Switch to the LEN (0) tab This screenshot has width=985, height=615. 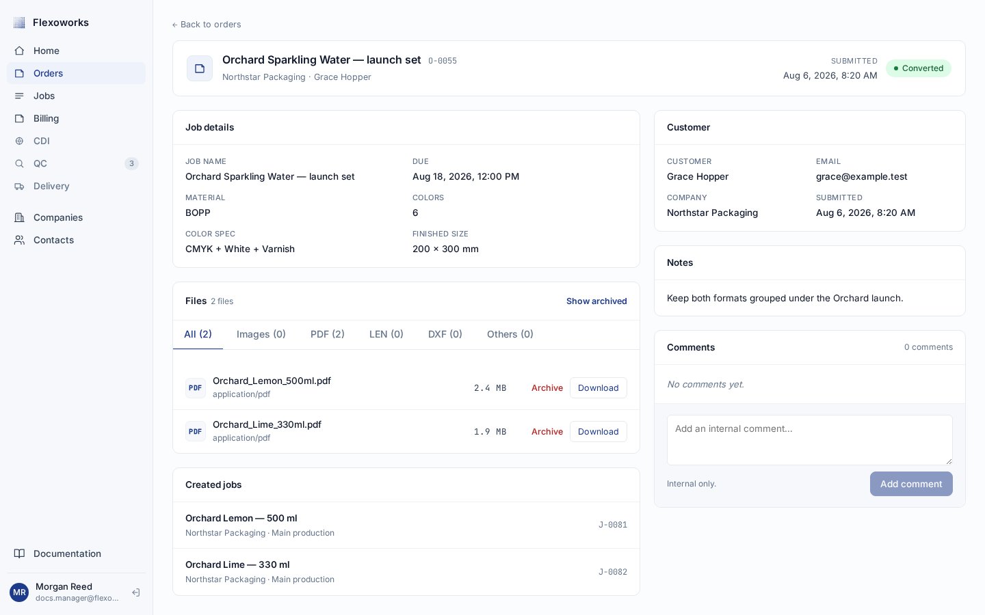coord(386,334)
